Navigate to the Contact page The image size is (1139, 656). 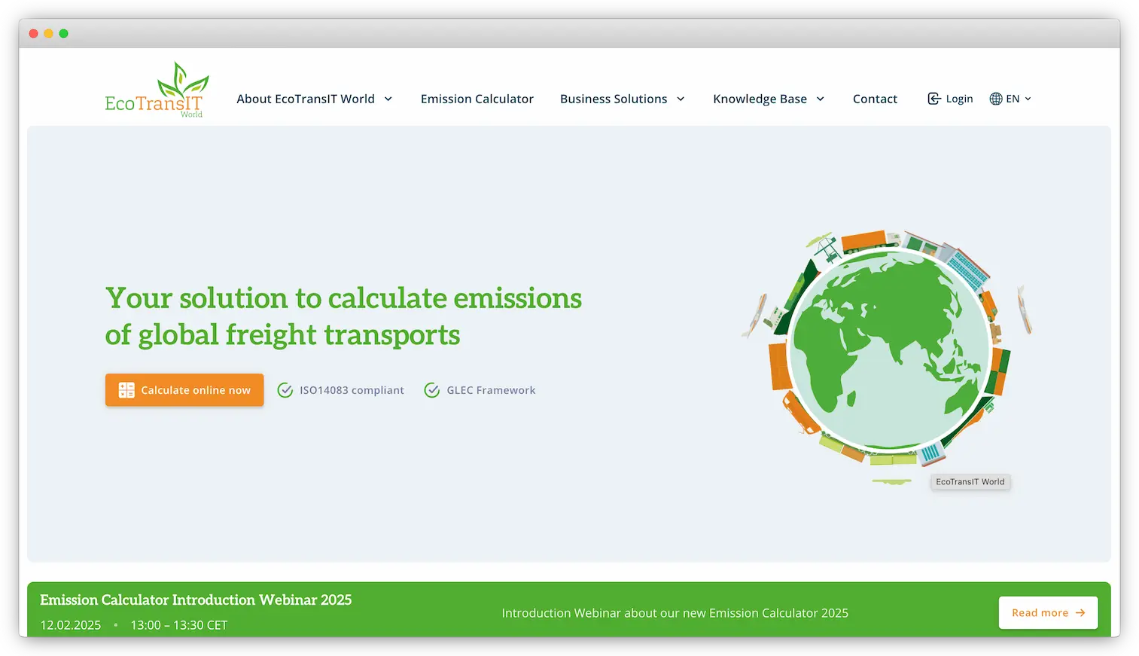click(875, 99)
